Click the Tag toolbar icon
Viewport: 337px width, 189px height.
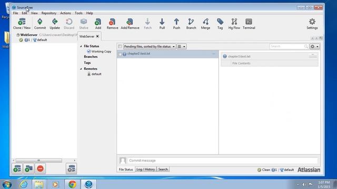(220, 24)
